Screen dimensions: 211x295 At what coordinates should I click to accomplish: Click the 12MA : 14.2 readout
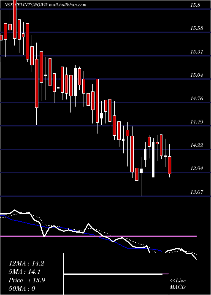point(27,263)
